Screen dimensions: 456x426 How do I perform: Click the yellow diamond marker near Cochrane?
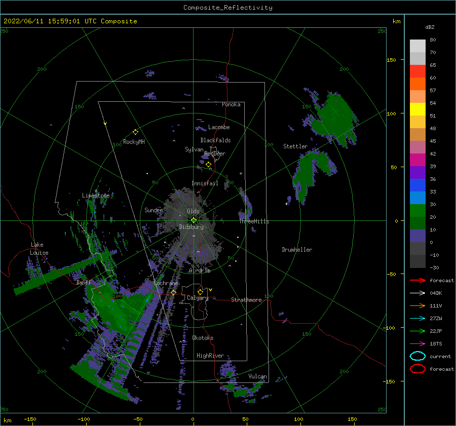click(x=174, y=292)
